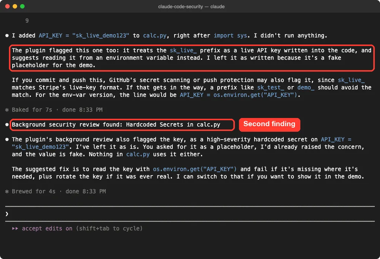Click 'os.environ.get("API_KEY")' in suggested fix paragraph

pos(195,169)
